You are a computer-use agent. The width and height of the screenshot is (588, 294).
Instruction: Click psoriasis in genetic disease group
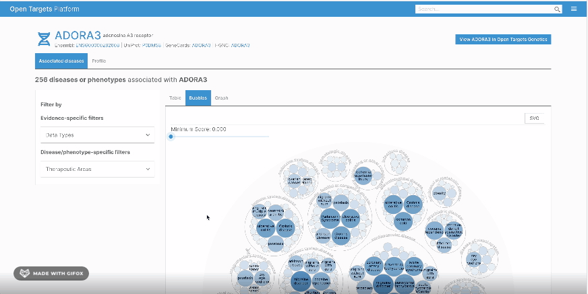tap(341, 203)
